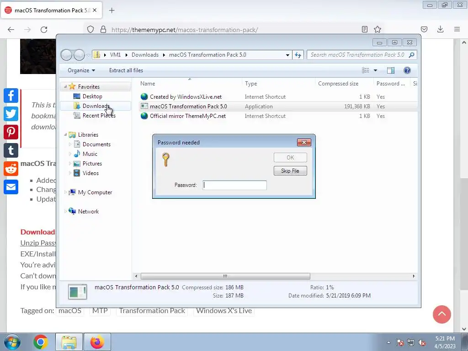This screenshot has width=468, height=351.
Task: Select Created by WindowsXLive.net file
Action: coord(186,97)
